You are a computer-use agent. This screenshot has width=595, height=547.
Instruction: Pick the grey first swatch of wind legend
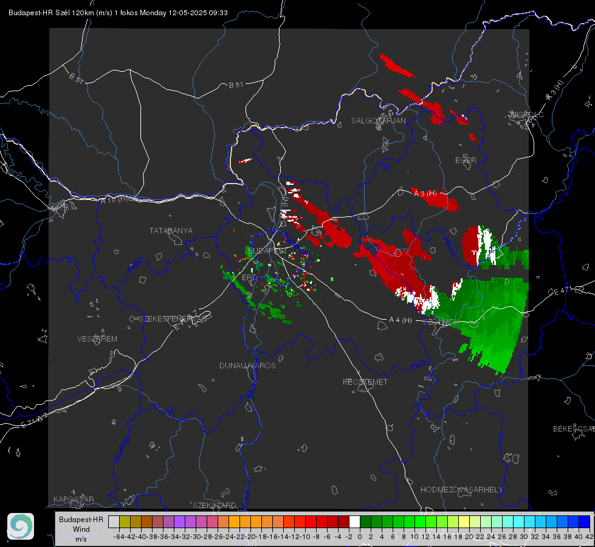pyautogui.click(x=114, y=521)
